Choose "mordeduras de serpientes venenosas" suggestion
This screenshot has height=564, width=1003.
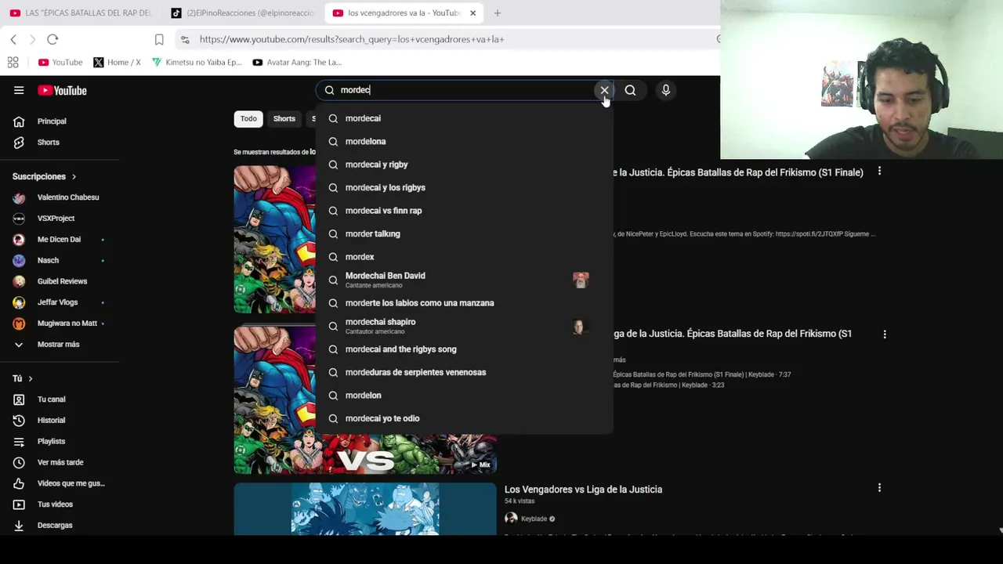click(x=464, y=373)
